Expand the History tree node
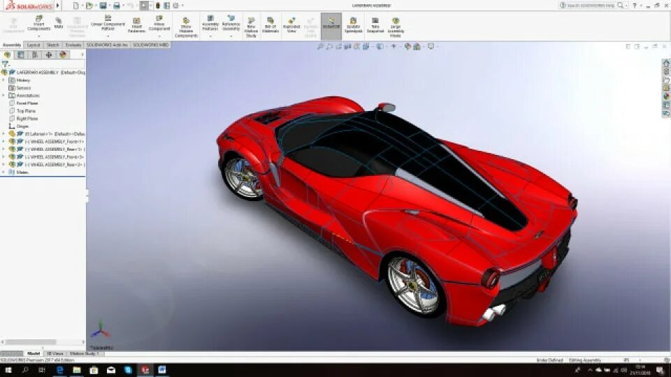This screenshot has width=671, height=377. (x=3, y=80)
